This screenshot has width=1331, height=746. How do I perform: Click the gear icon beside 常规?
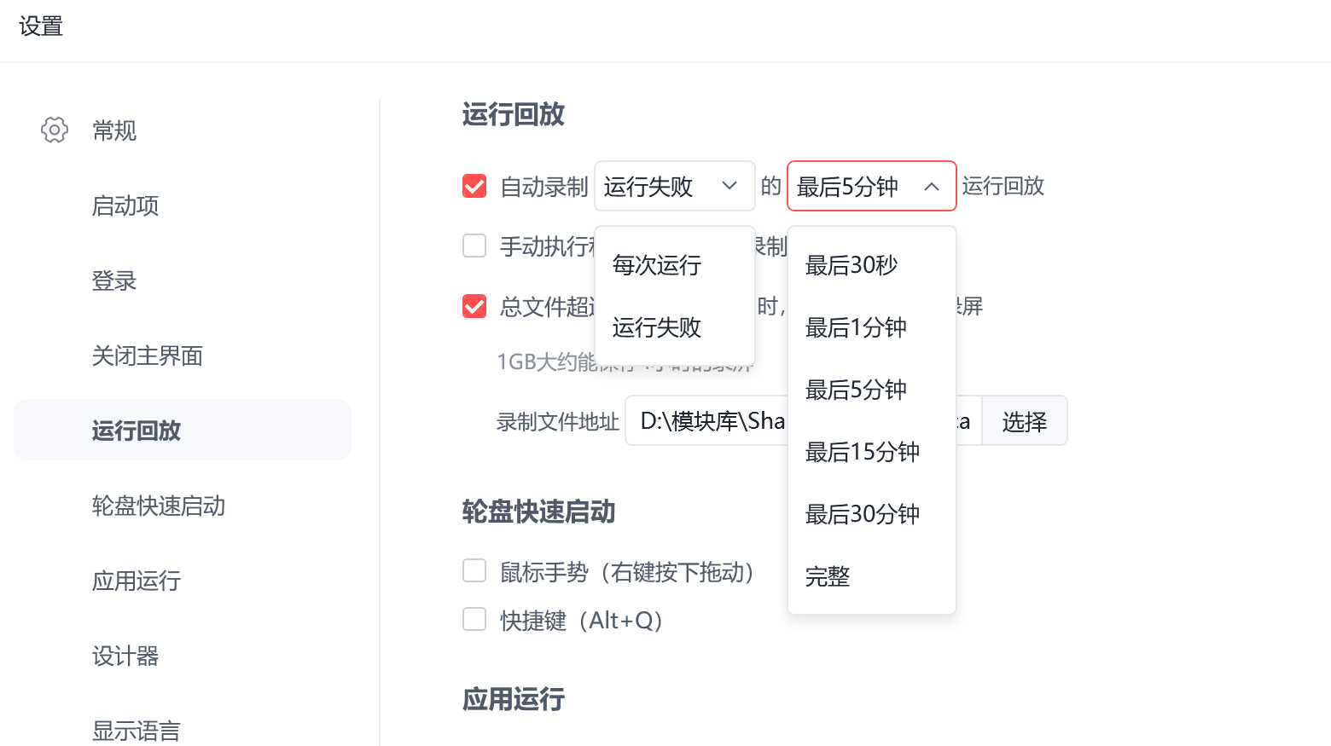point(55,130)
